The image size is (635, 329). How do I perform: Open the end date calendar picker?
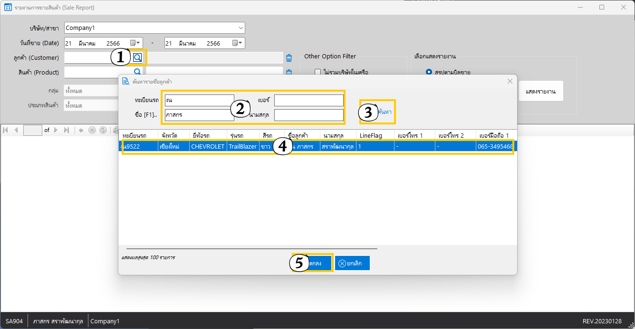tap(237, 43)
